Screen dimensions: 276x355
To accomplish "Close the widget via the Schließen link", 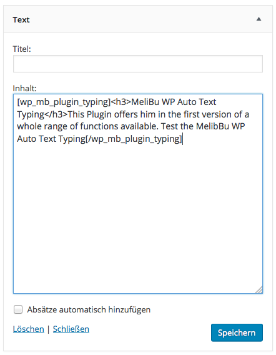I will pyautogui.click(x=71, y=329).
